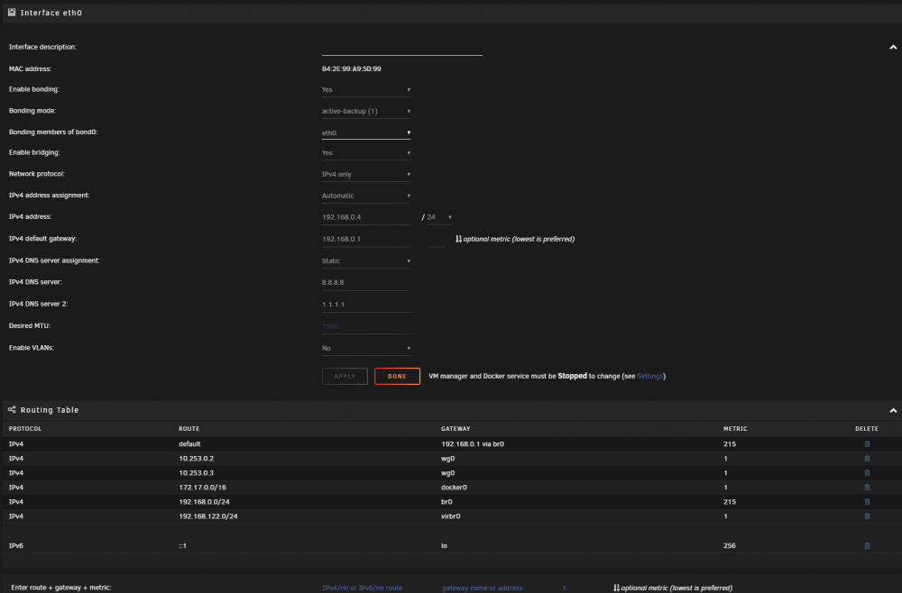Viewport: 902px width, 593px height.
Task: Click the PROTOCOL column header
Action: pos(25,429)
